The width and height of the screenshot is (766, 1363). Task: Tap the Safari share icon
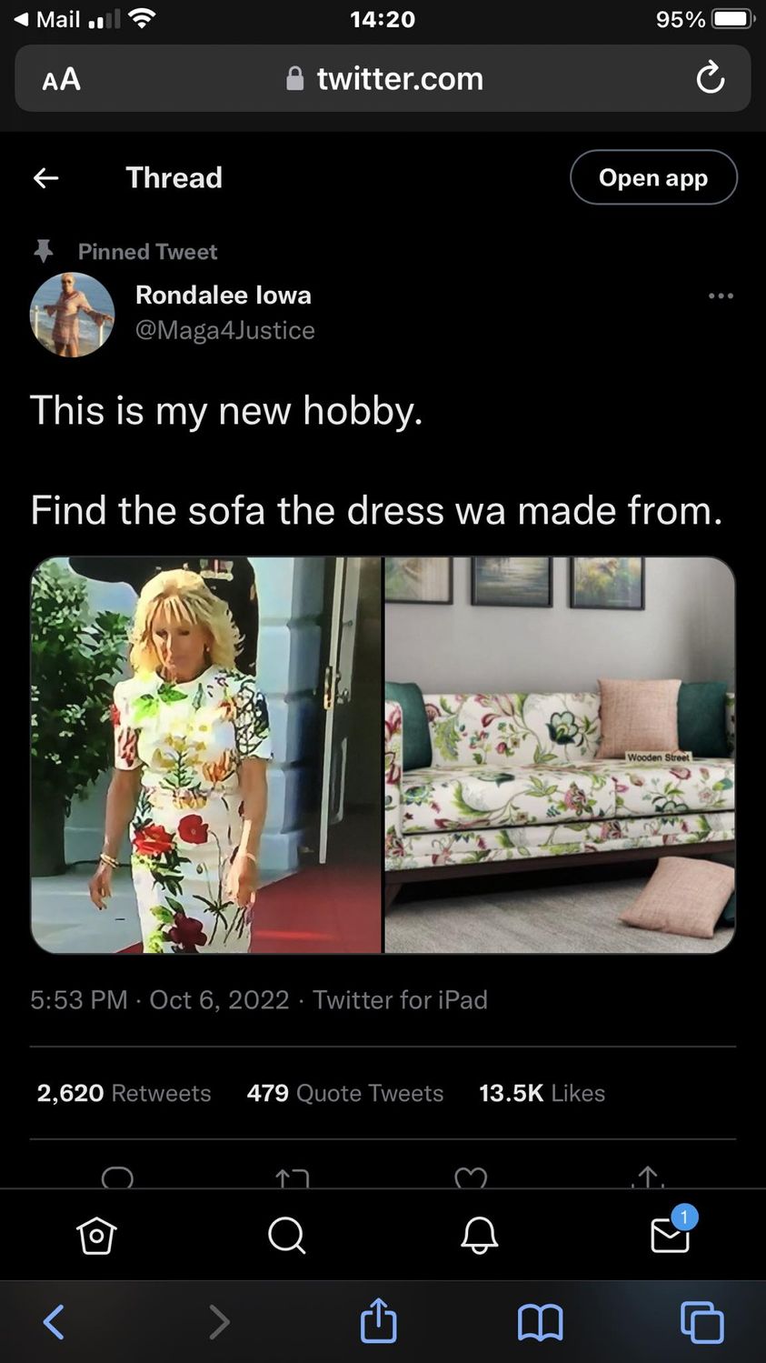click(x=378, y=1320)
